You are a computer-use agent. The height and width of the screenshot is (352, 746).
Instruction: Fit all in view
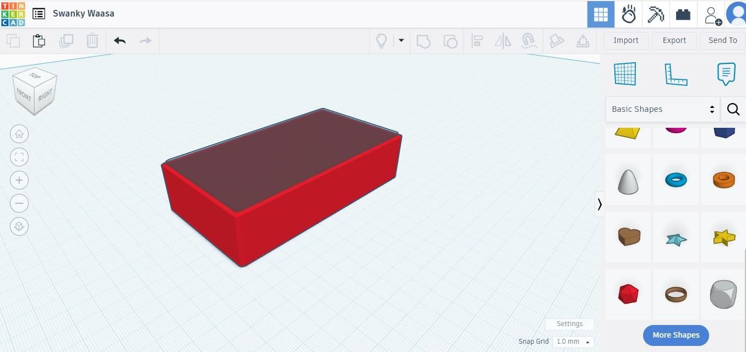(x=19, y=157)
